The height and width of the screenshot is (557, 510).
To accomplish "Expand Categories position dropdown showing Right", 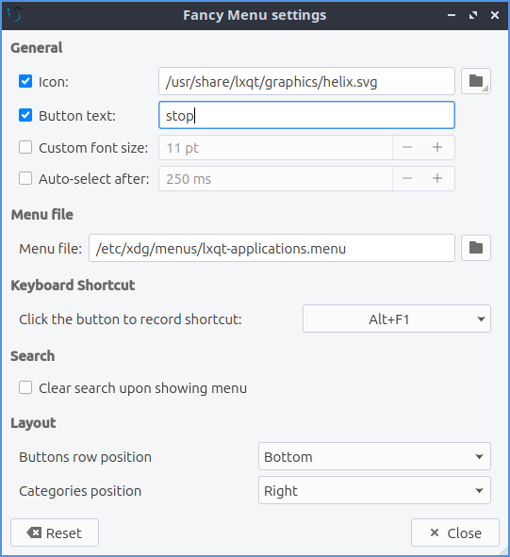I will click(x=374, y=490).
